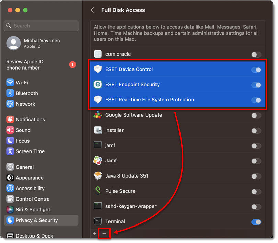Click the Control Centre icon
This screenshot has height=243, width=278.
tap(10, 199)
